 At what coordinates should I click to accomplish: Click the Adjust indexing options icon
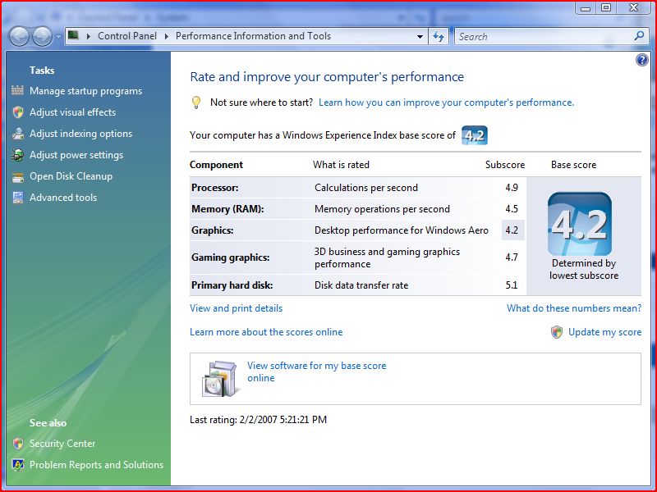click(17, 134)
